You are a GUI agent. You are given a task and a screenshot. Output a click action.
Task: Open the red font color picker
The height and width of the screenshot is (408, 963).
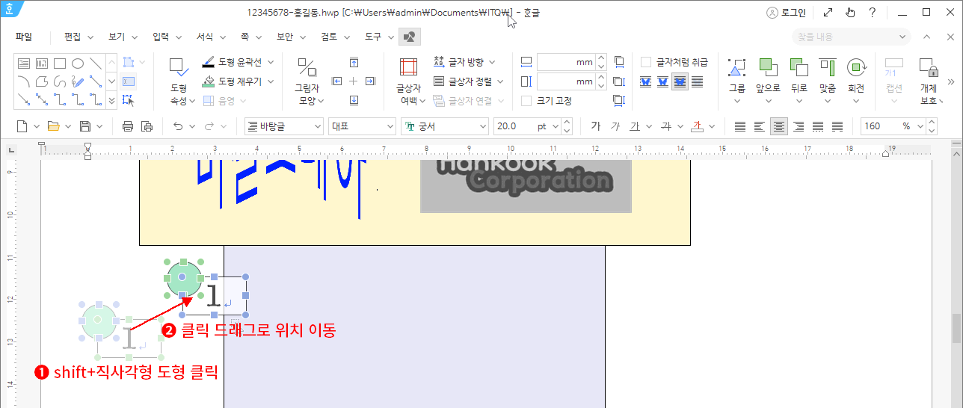698,126
